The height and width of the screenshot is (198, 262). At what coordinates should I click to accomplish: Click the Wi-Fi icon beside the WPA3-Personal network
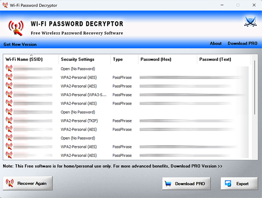(x=9, y=95)
